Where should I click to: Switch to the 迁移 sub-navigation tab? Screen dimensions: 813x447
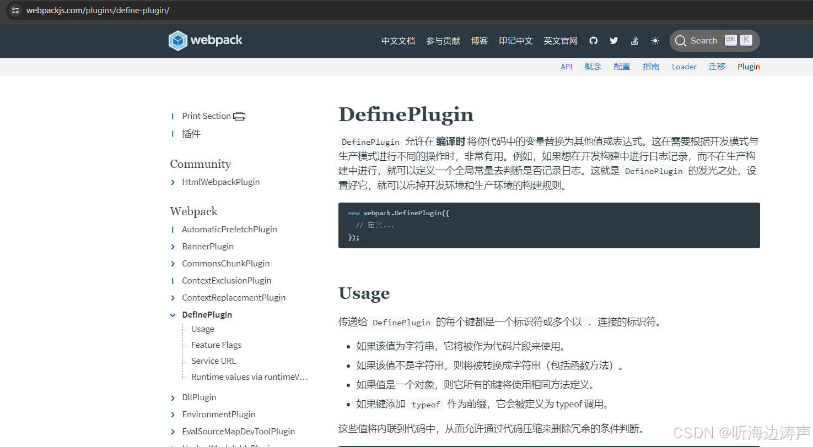(717, 67)
